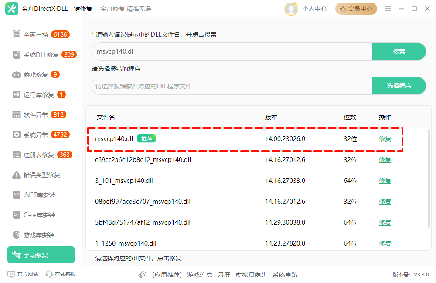Click 修复 for 5bf48d751747af12_msvcp140.dll
The height and width of the screenshot is (283, 436).
(x=385, y=222)
